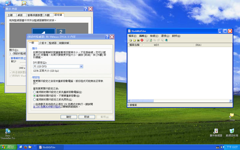Click the Exit door toolbar icon
The height and width of the screenshot is (150, 240).
click(x=166, y=40)
